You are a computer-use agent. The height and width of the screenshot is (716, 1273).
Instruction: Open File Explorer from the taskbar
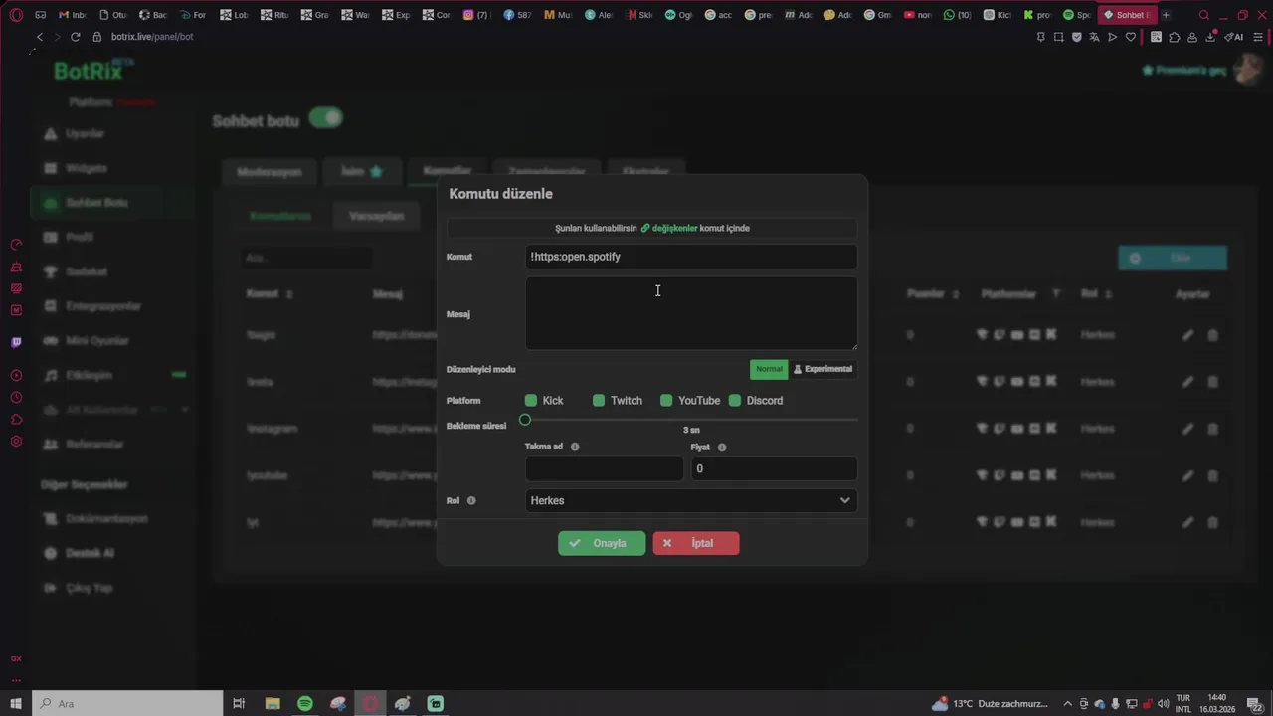pyautogui.click(x=273, y=703)
